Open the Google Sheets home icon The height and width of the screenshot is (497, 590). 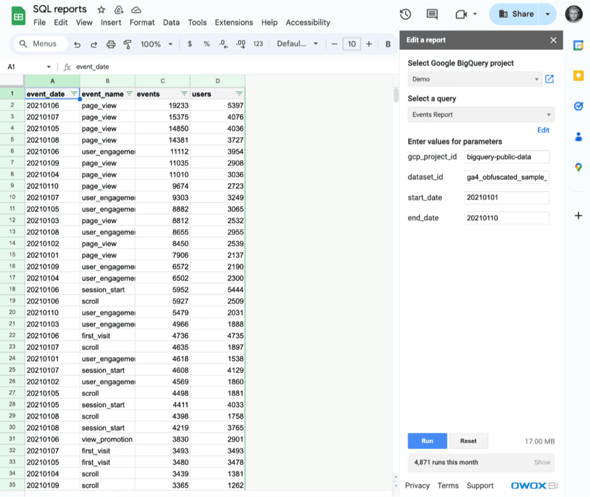[18, 16]
